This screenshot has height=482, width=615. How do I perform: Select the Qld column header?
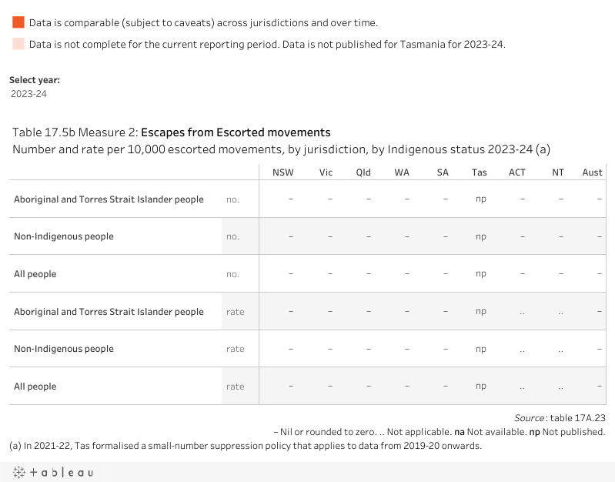point(363,172)
